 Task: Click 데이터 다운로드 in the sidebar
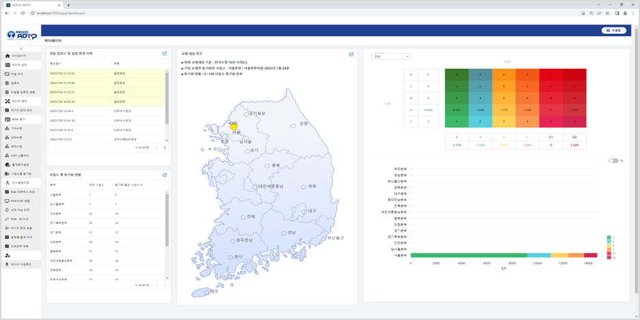click(x=20, y=264)
